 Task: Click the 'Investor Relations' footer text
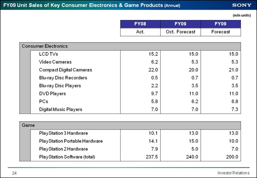tap(233, 173)
